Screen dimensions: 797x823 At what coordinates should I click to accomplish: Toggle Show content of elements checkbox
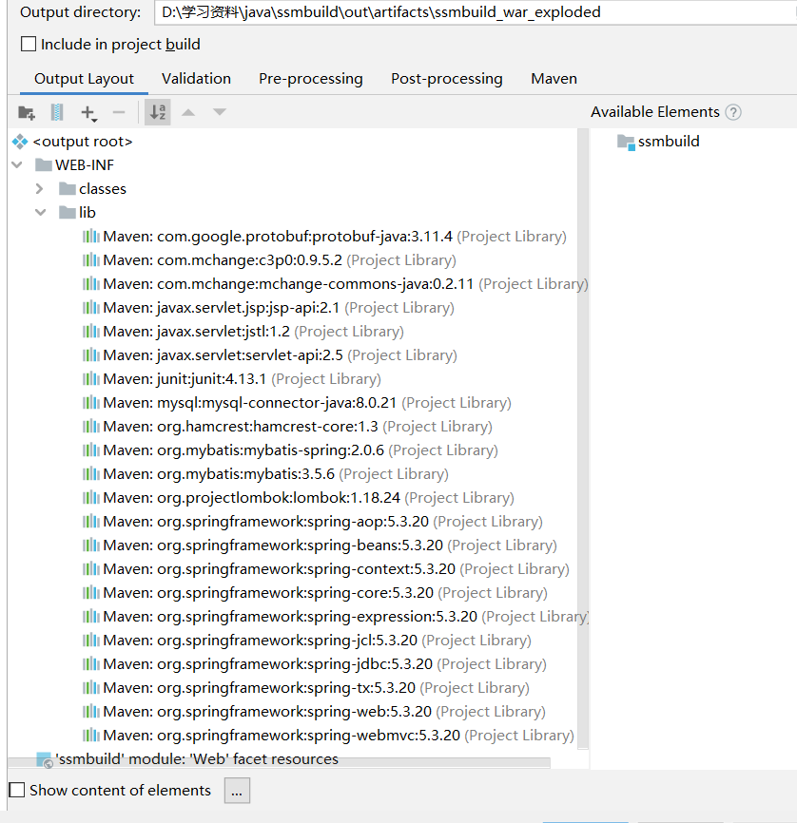(x=17, y=790)
